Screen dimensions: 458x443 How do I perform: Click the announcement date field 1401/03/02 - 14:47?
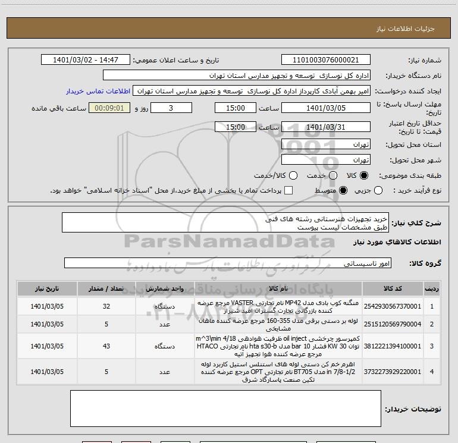click(x=86, y=60)
